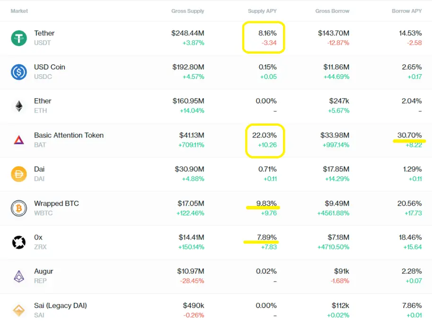Click Dai gross supply $30.90M
Screen dimensions: 432x326
click(190, 169)
